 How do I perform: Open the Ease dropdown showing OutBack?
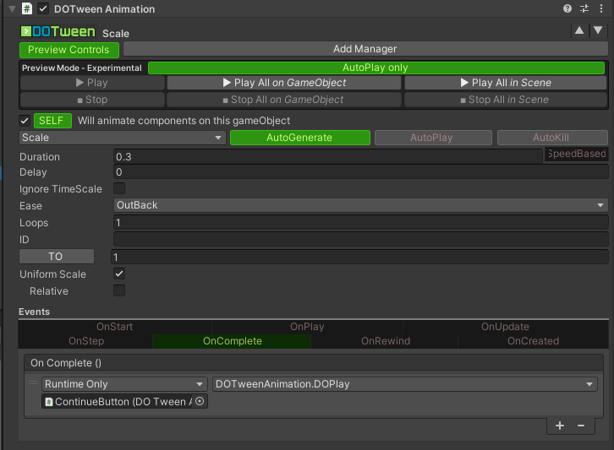pos(360,205)
